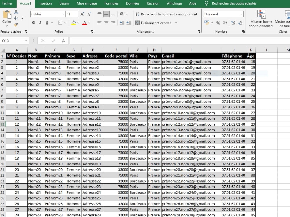290x217 pixels.
Task: Expand fill color dropdown arrow
Action: pos(78,23)
